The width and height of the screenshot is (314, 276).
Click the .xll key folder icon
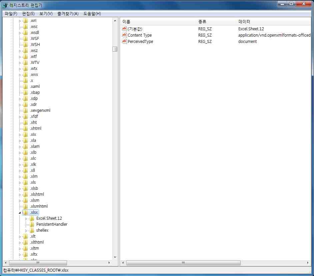(25, 170)
